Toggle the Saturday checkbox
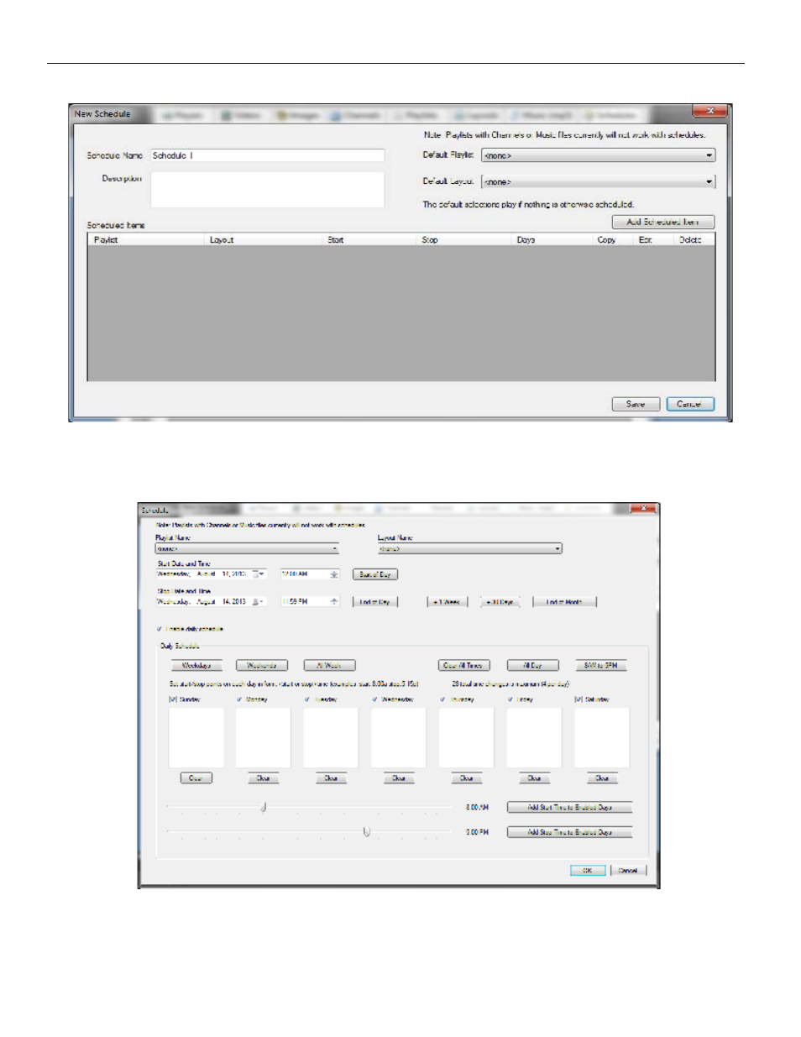The image size is (801, 1037). (x=578, y=699)
